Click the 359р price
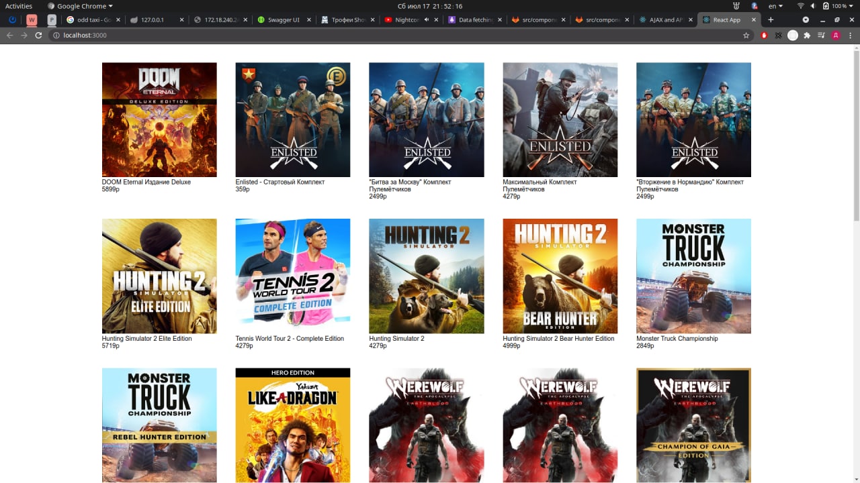 (x=243, y=189)
